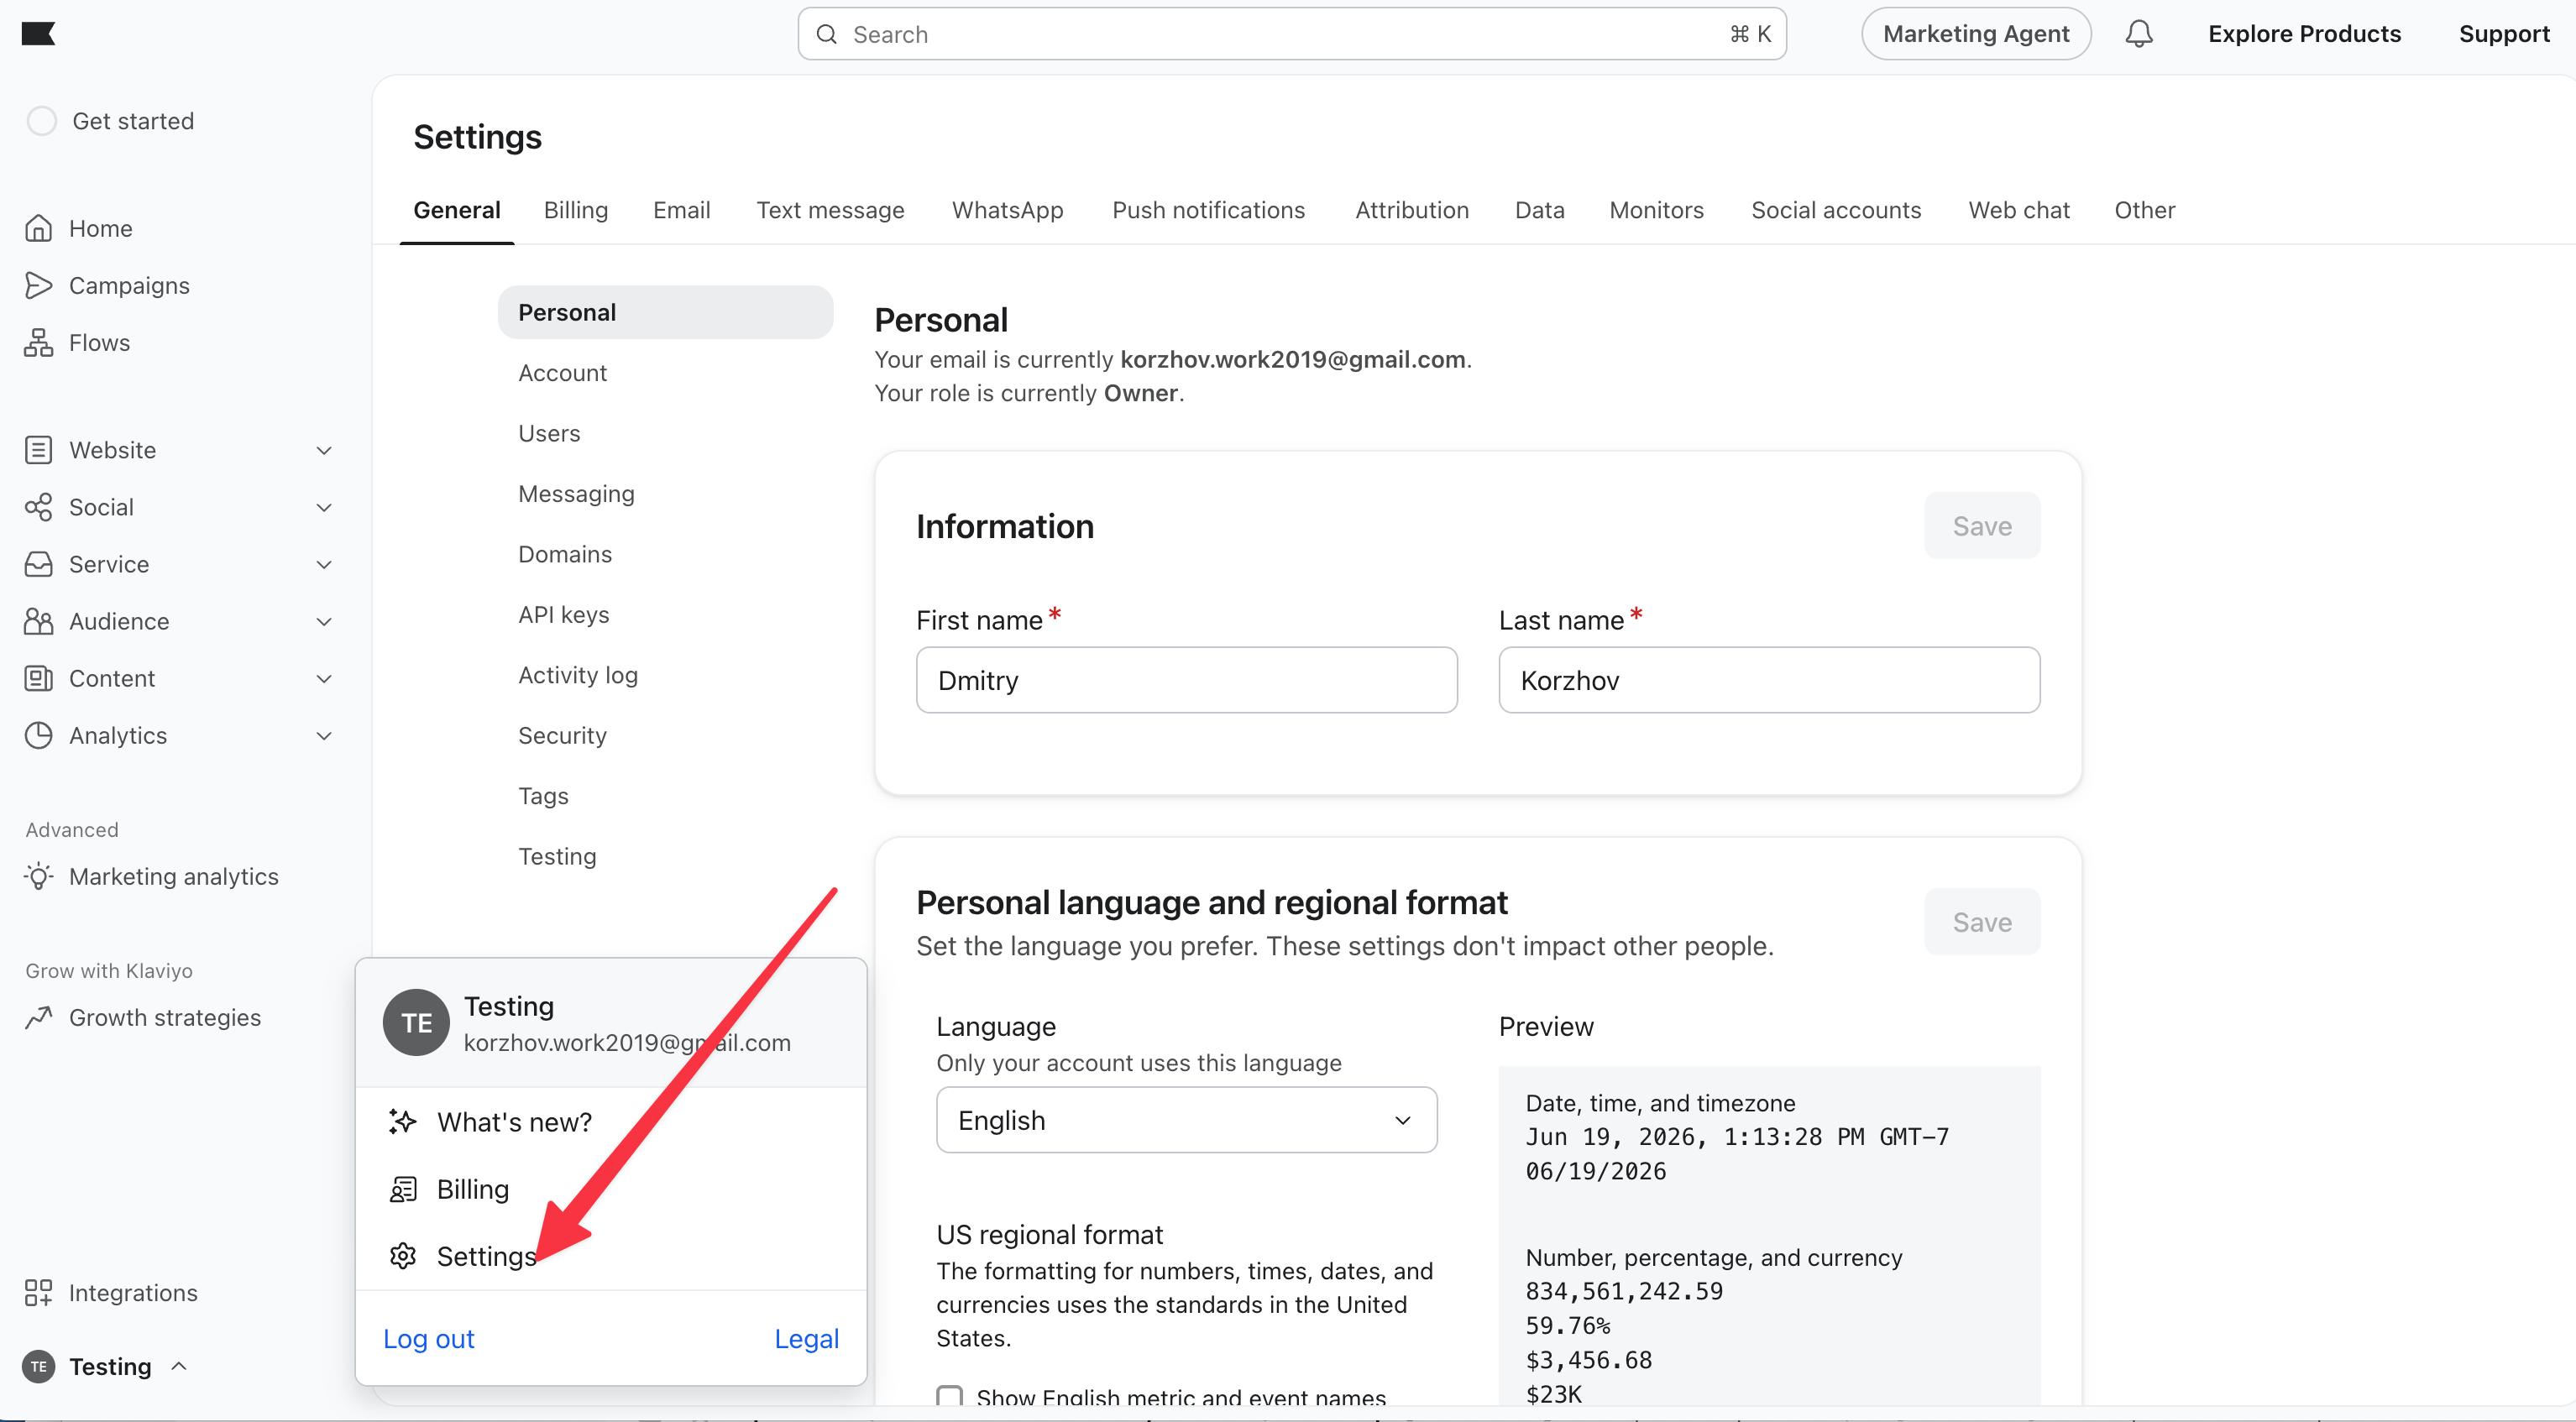This screenshot has width=2576, height=1422.
Task: Click the Get started circle indicator
Action: [41, 120]
